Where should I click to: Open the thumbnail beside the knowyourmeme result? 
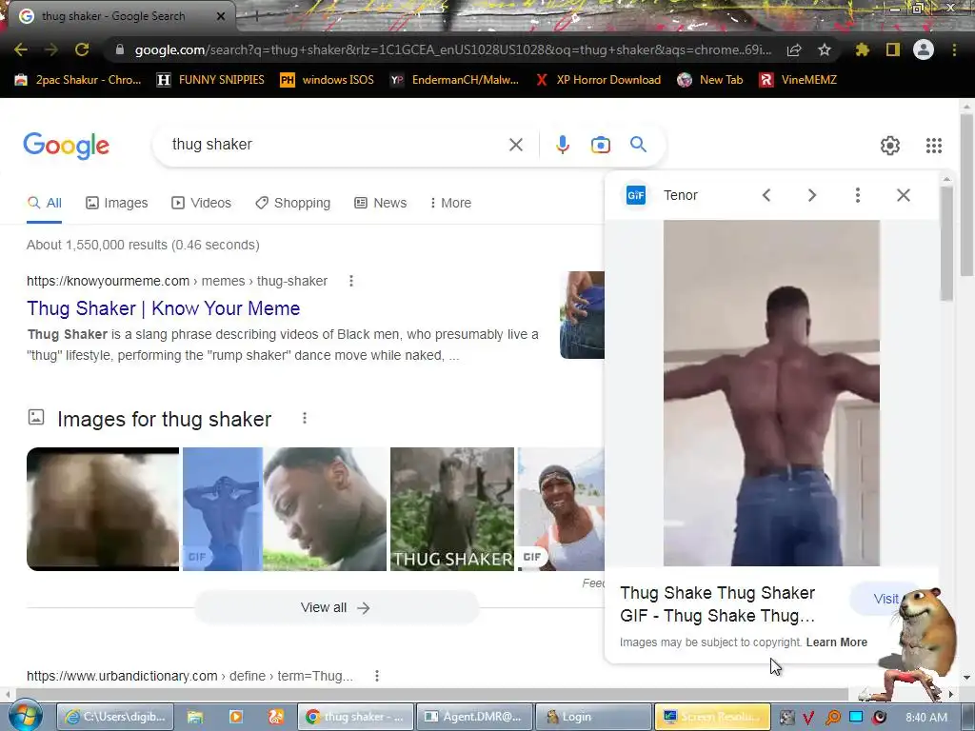pos(582,315)
